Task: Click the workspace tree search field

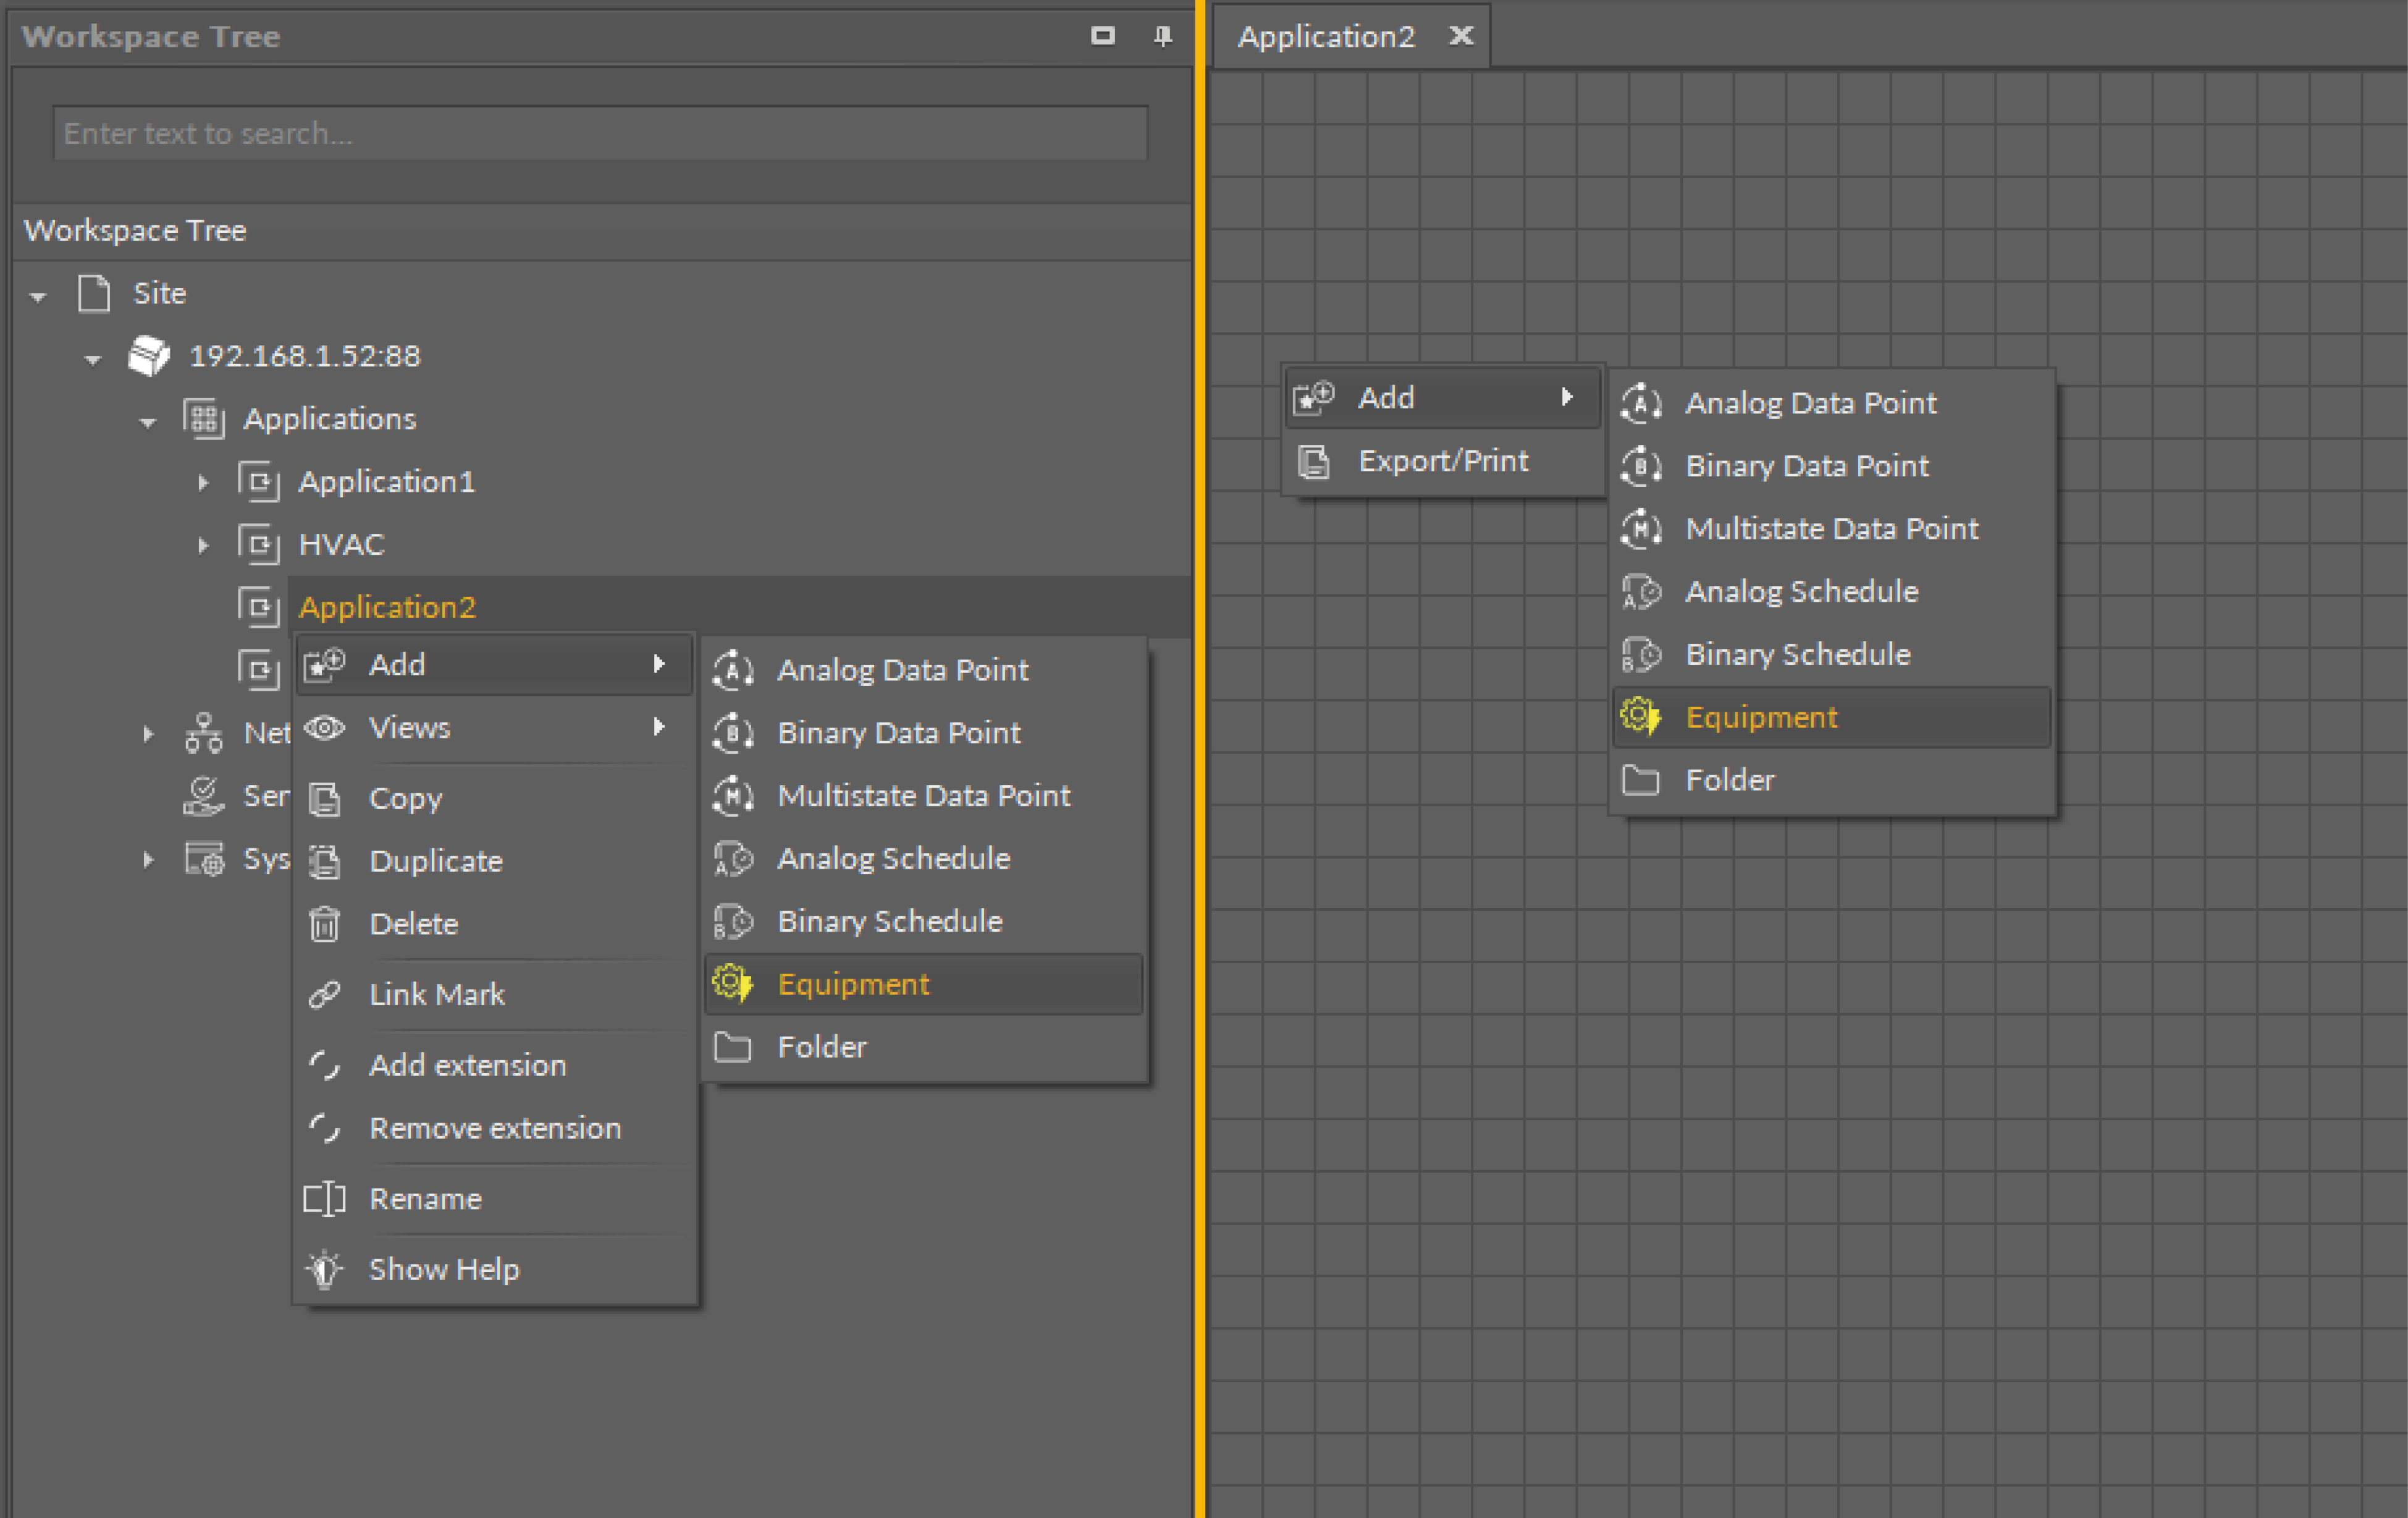Action: coord(600,133)
